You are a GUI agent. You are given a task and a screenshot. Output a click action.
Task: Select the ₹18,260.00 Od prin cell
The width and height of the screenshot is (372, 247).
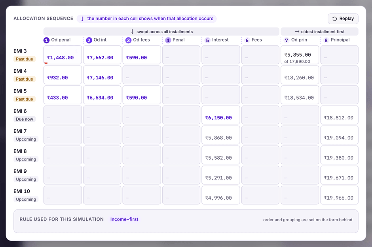tap(300, 75)
